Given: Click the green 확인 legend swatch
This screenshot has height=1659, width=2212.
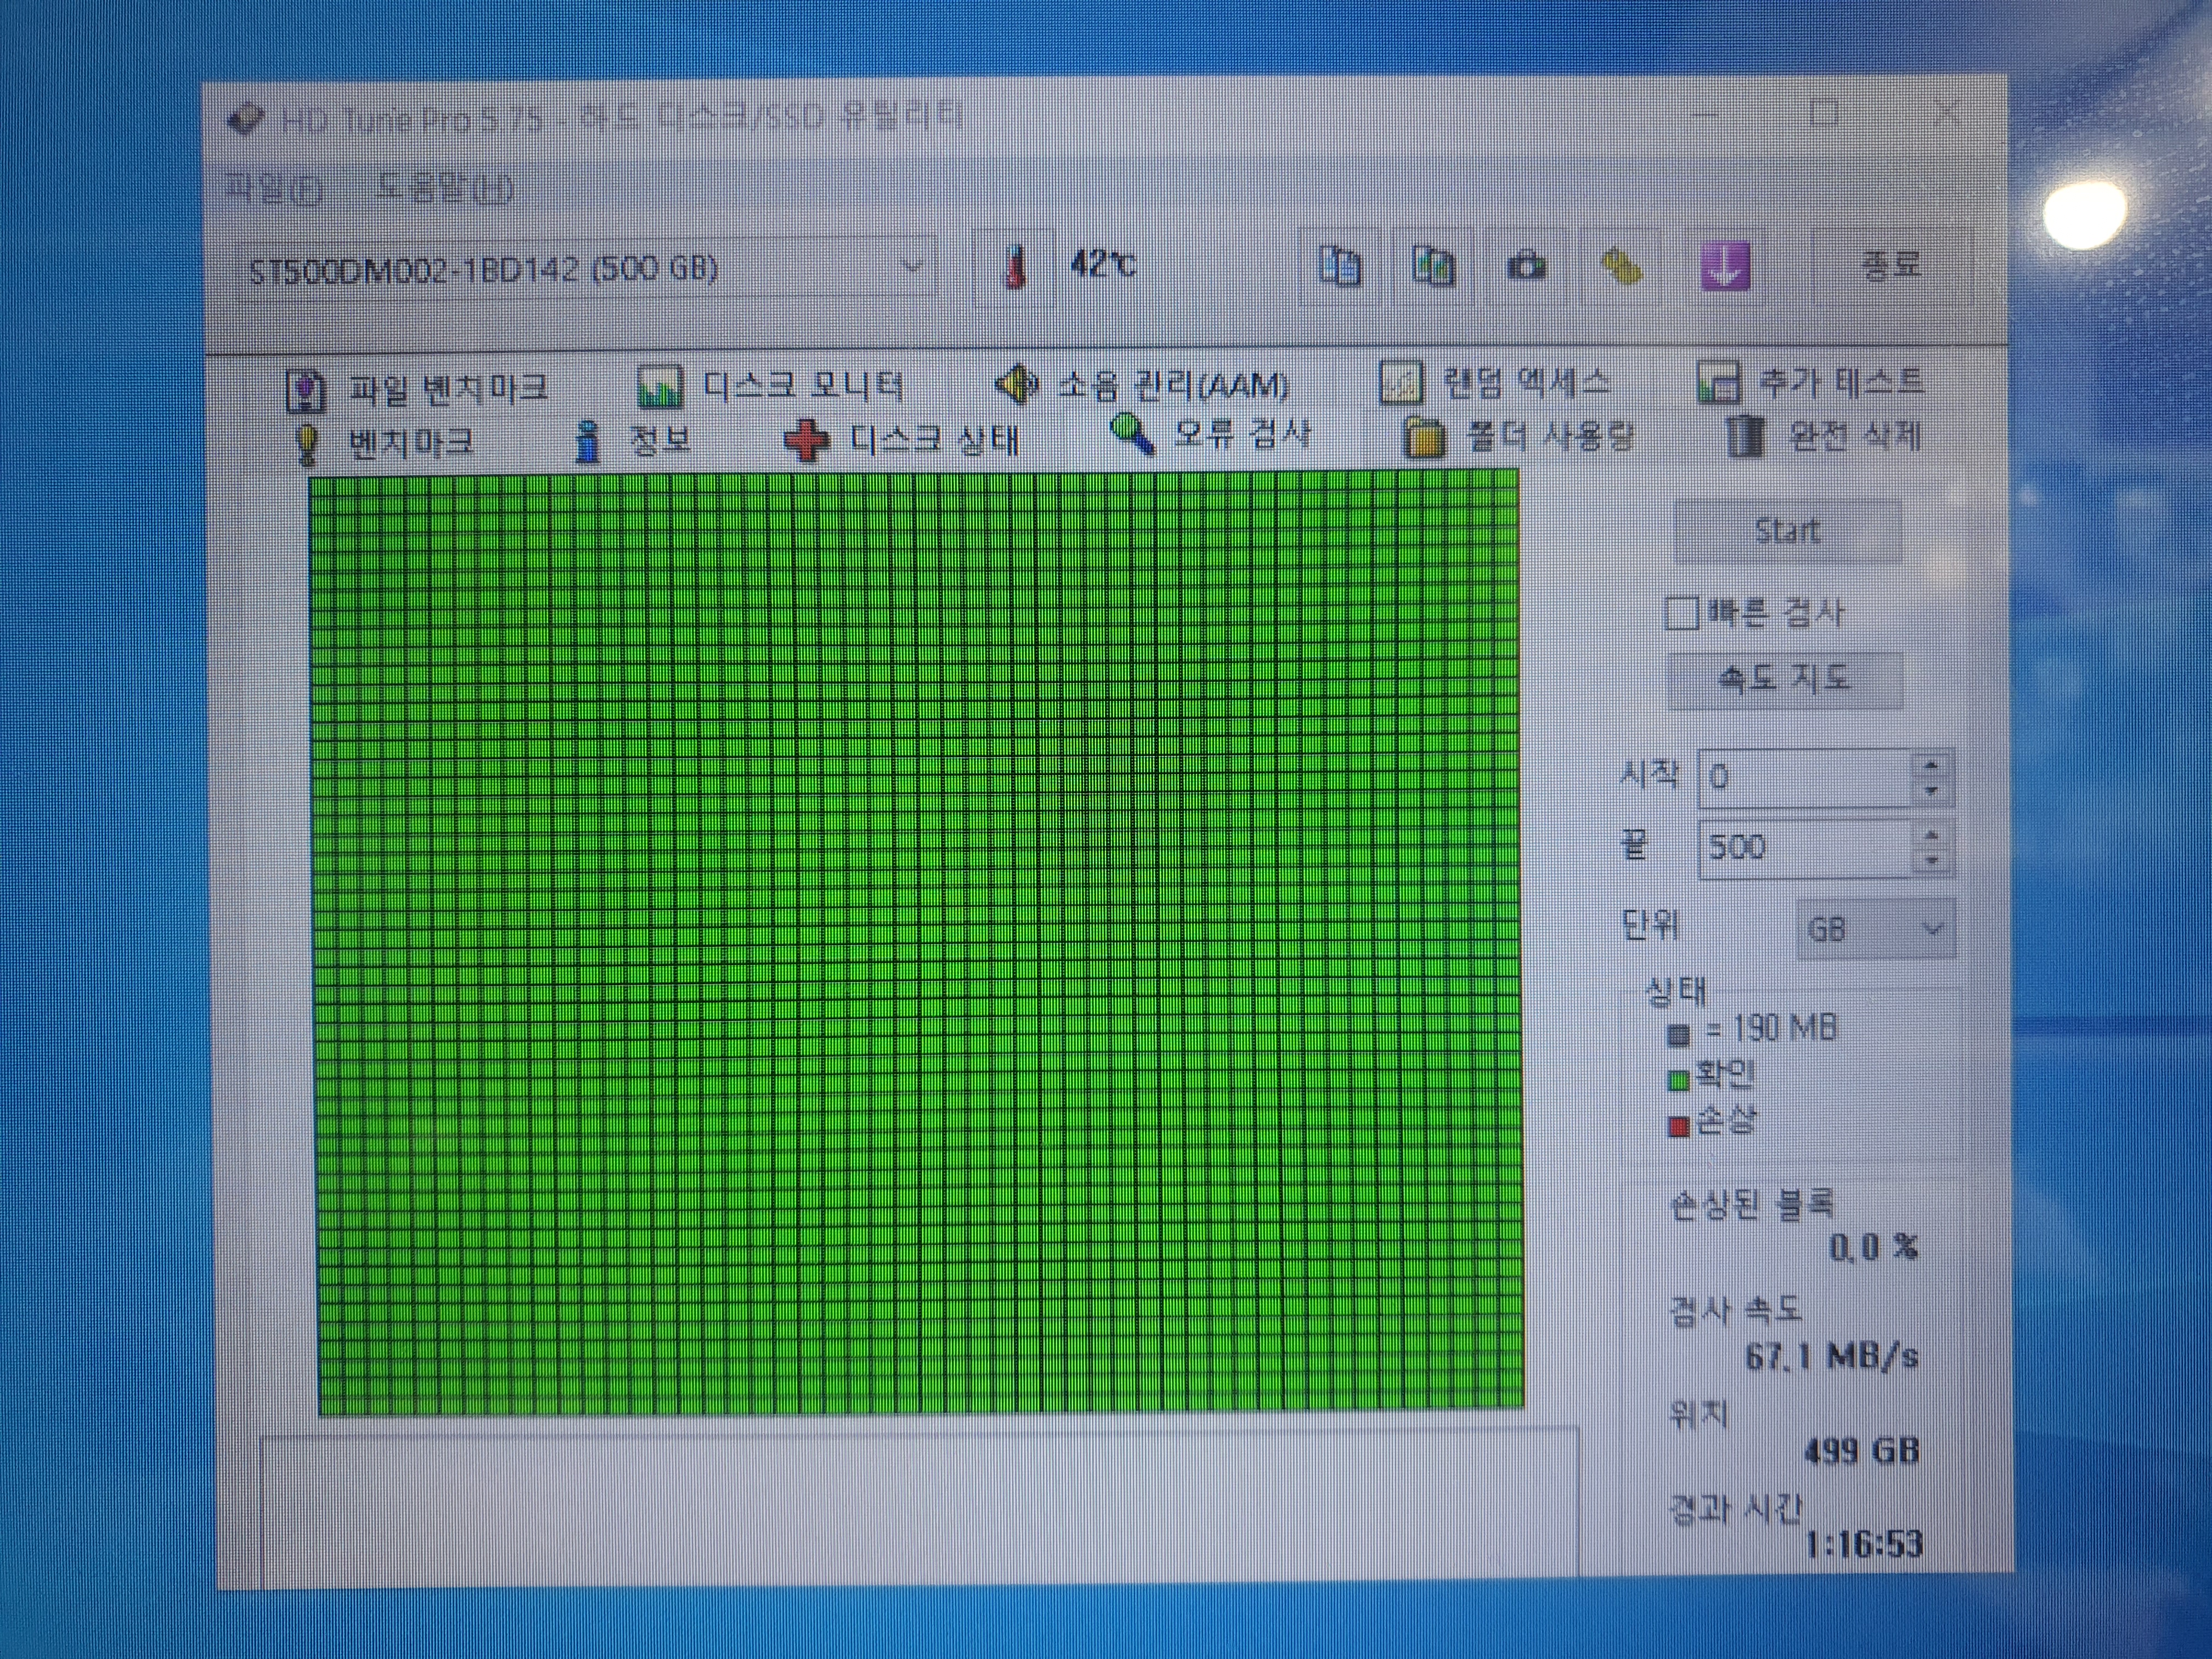Looking at the screenshot, I should click(1678, 1080).
